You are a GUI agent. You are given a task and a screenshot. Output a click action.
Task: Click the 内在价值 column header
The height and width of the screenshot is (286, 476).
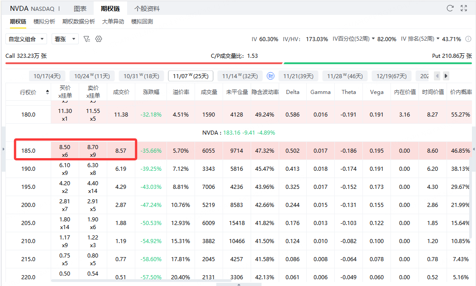tap(405, 92)
